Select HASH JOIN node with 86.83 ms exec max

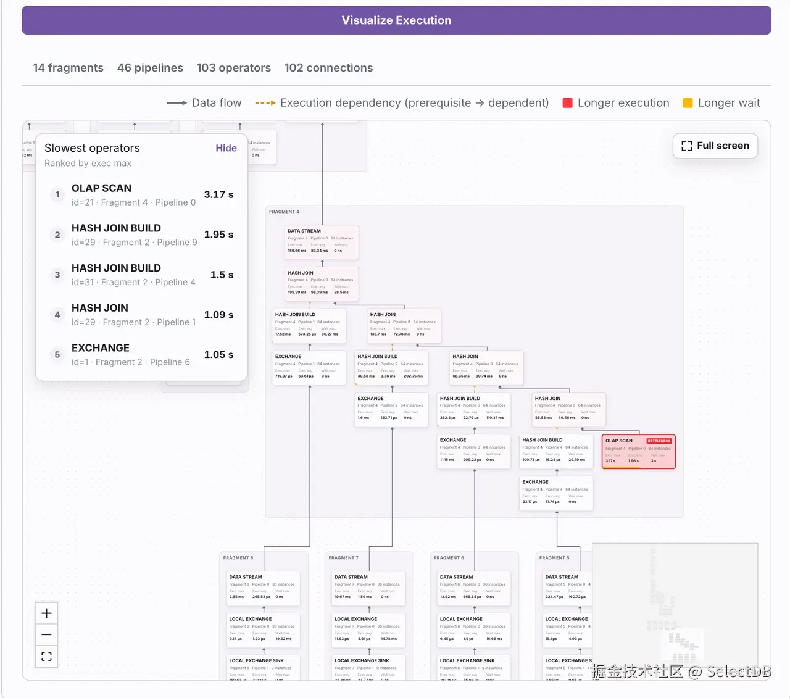point(569,409)
